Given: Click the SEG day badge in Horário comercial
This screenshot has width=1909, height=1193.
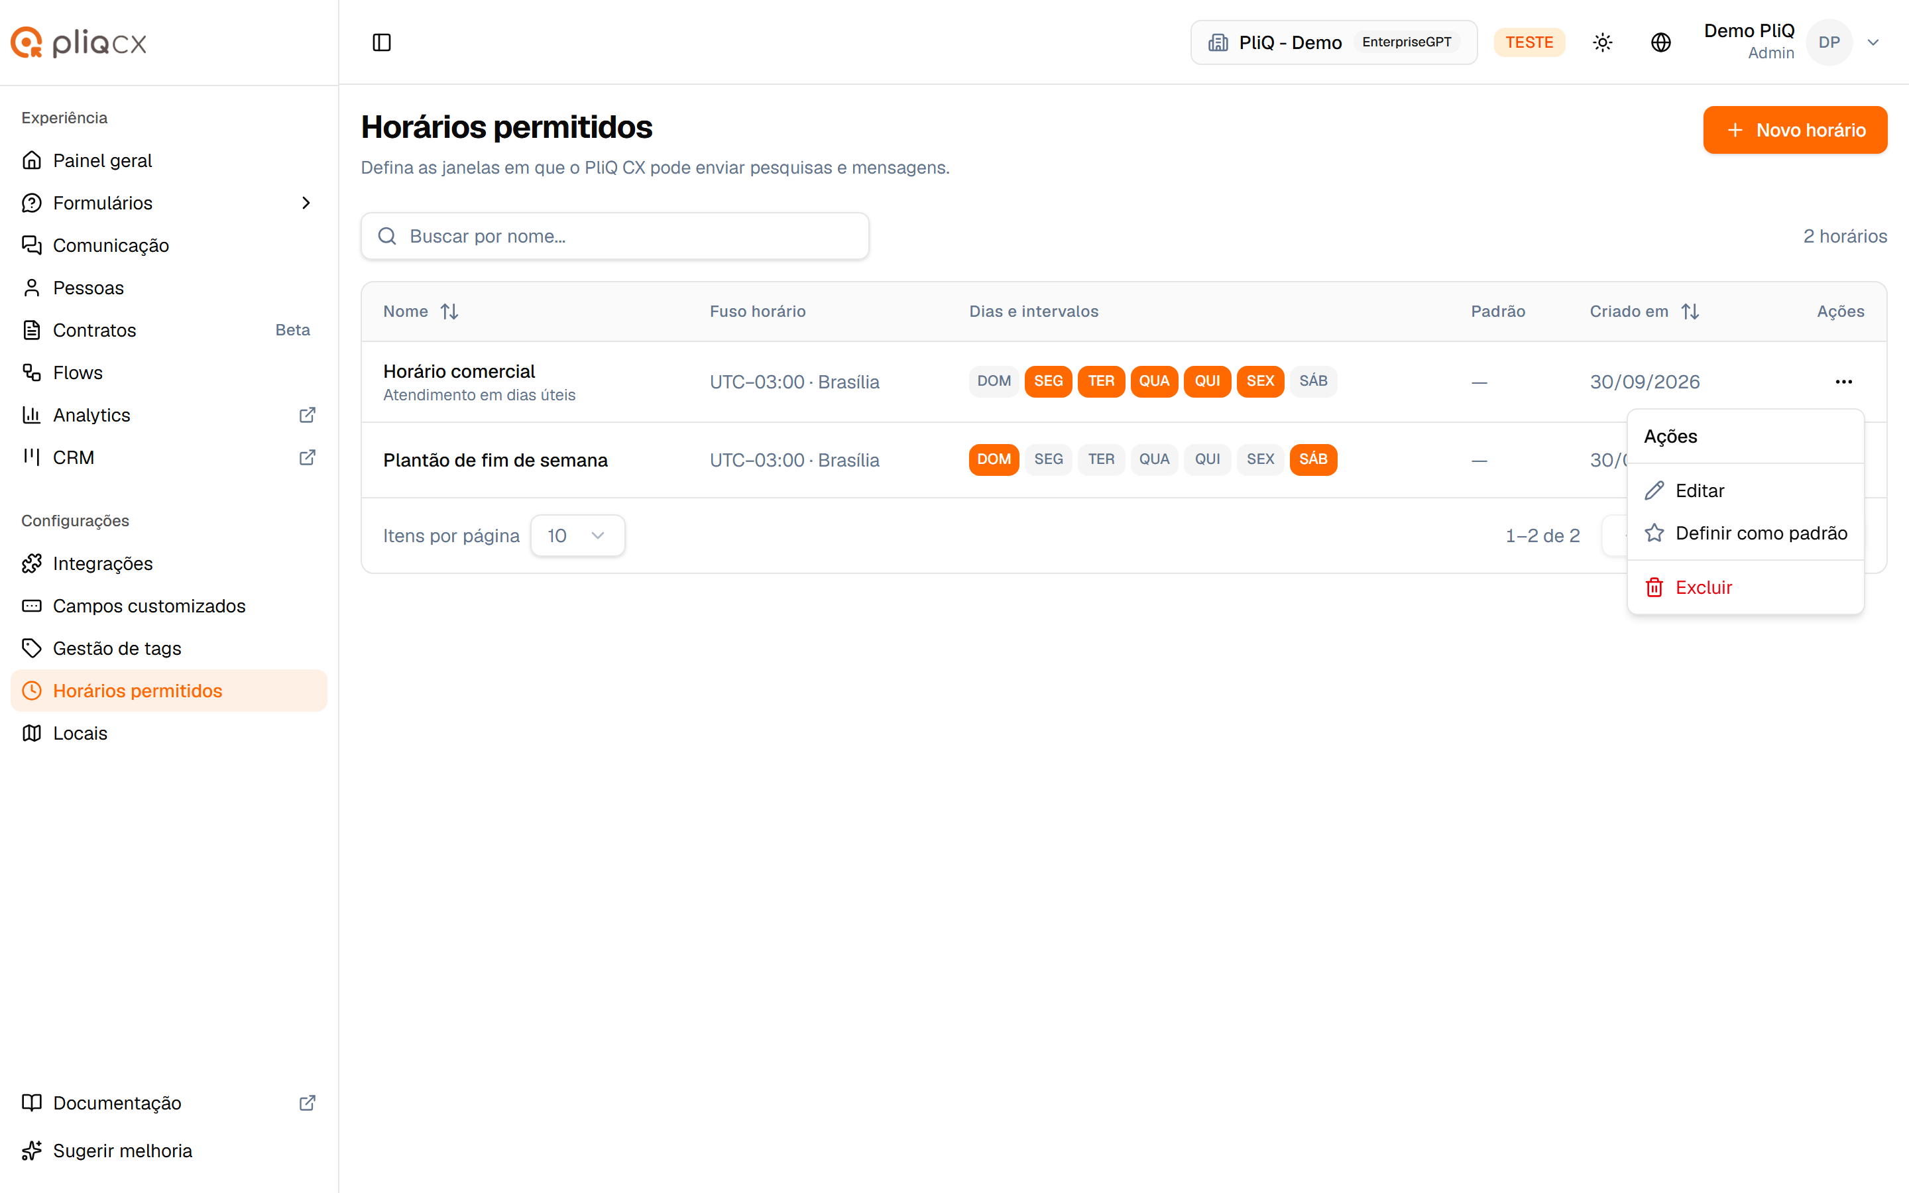Looking at the screenshot, I should tap(1047, 381).
